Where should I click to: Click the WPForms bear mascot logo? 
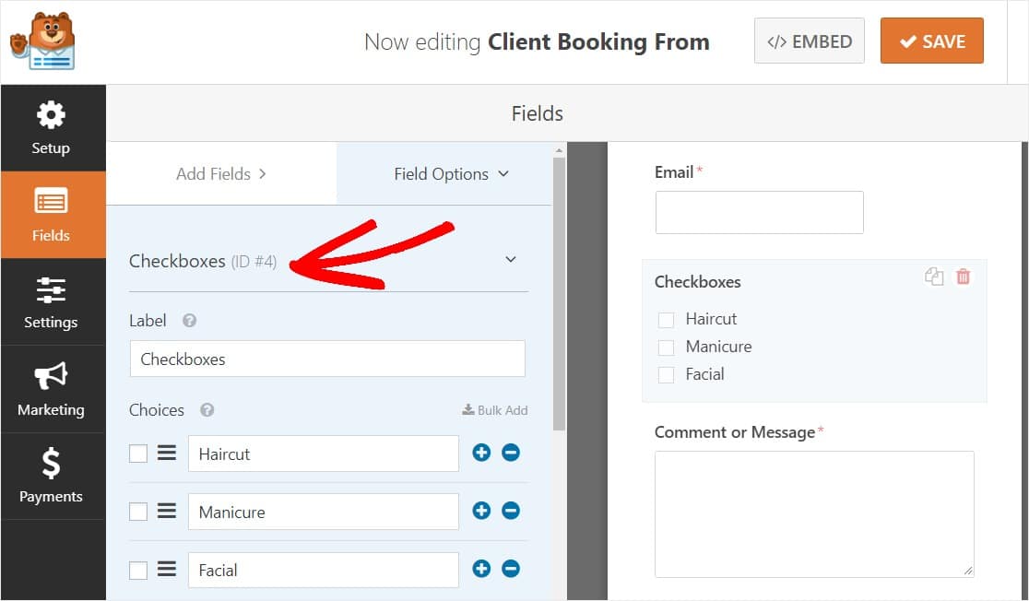coord(42,41)
